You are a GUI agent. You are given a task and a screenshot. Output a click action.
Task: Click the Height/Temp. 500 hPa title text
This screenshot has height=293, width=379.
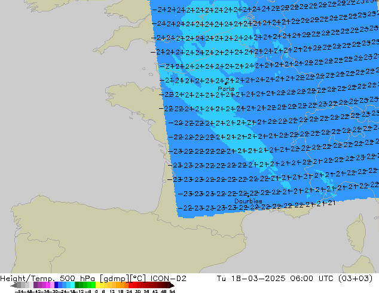pyautogui.click(x=47, y=279)
